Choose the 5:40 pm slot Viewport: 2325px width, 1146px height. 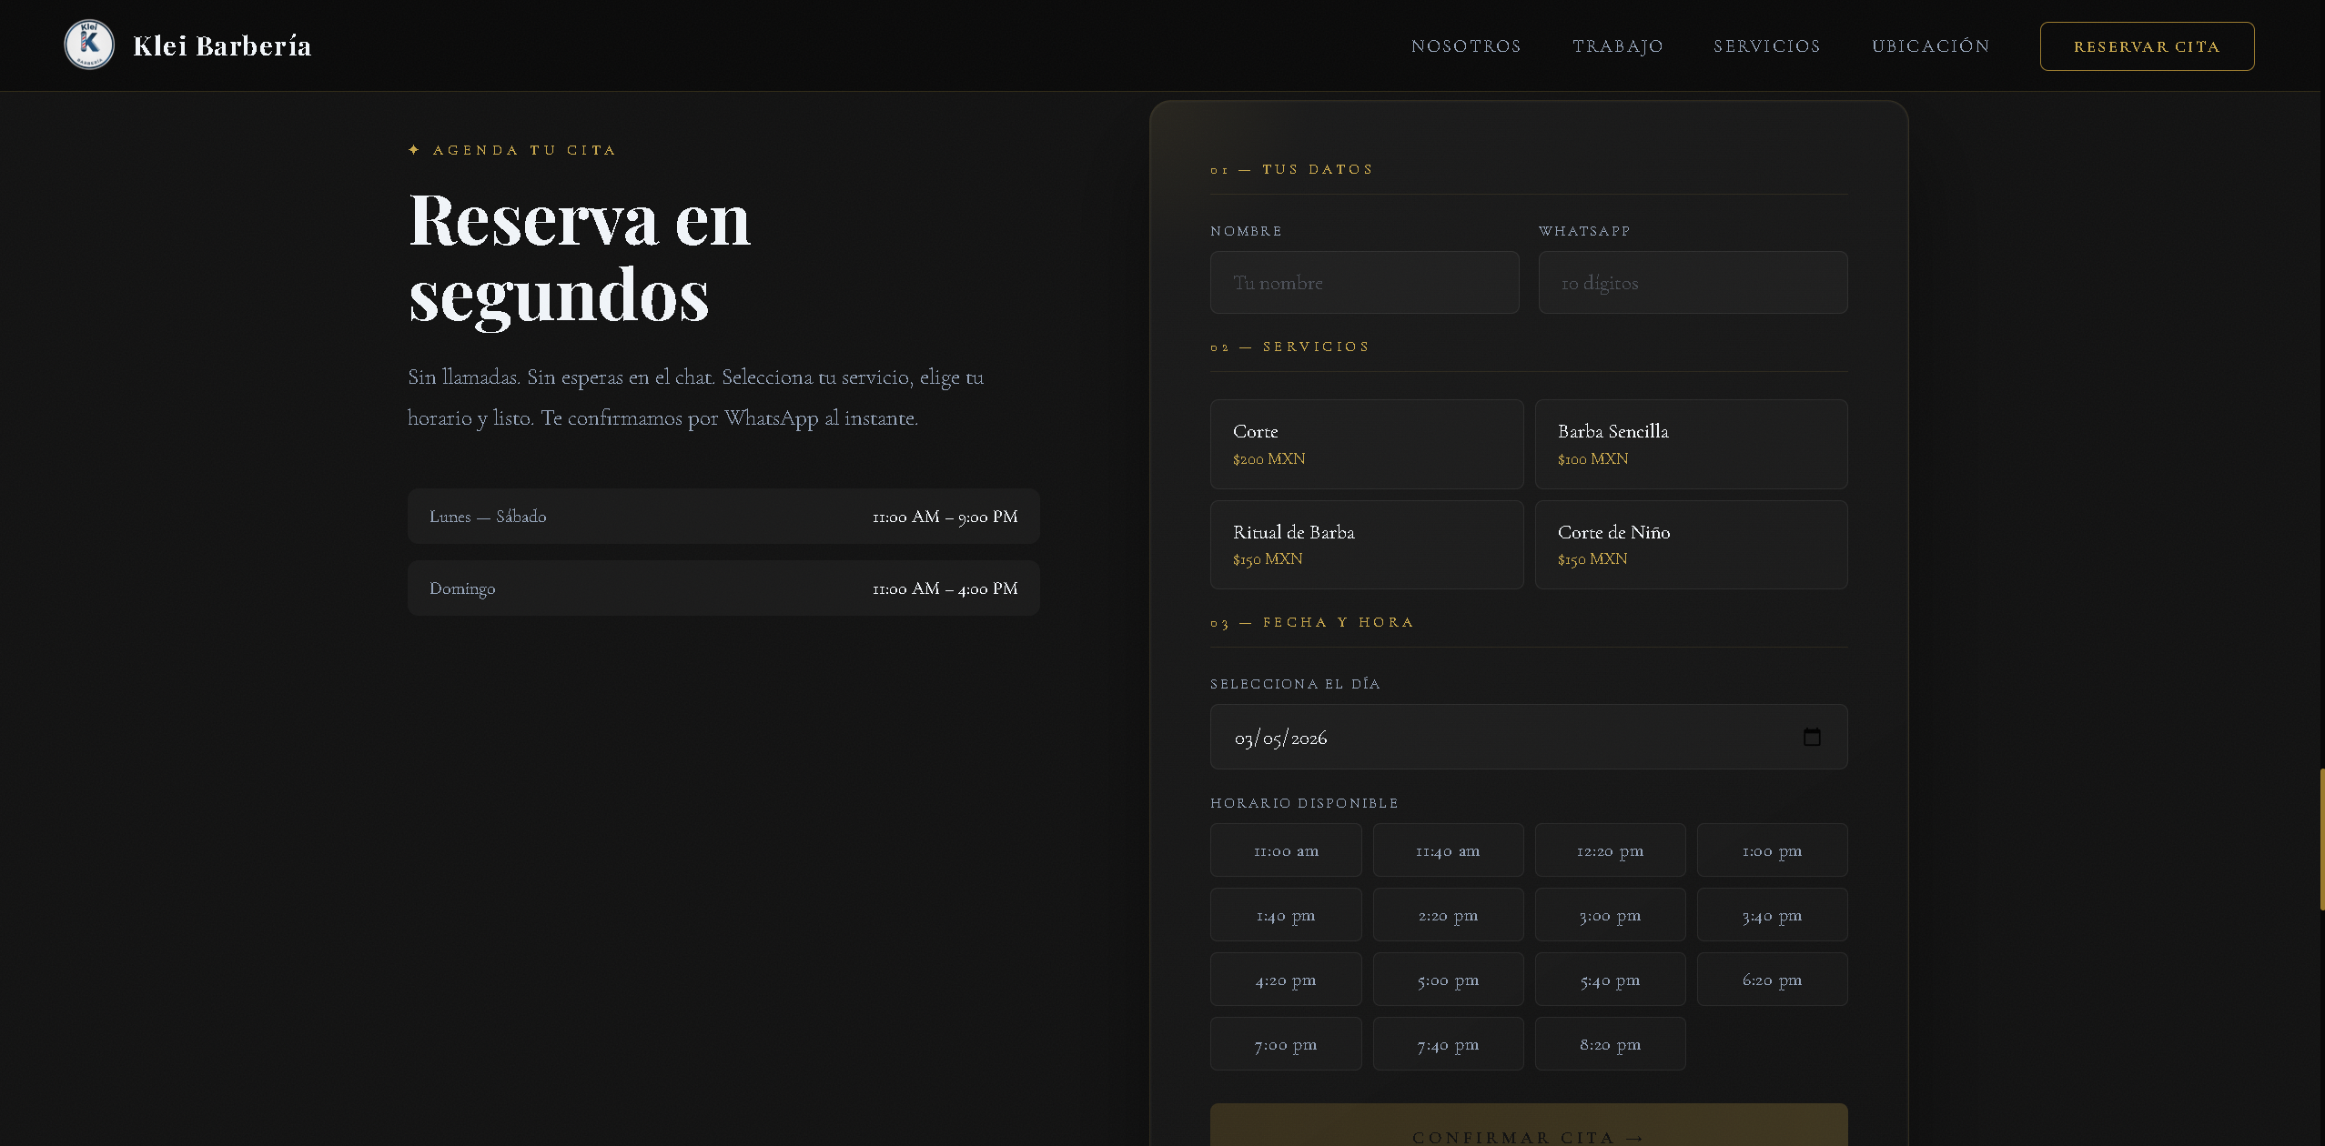(x=1610, y=980)
